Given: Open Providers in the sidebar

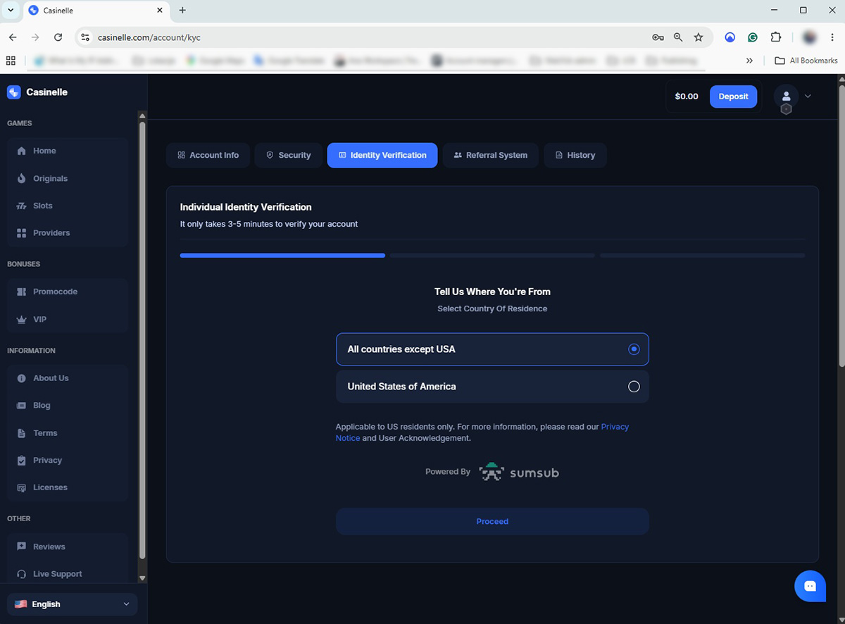Looking at the screenshot, I should (x=67, y=232).
